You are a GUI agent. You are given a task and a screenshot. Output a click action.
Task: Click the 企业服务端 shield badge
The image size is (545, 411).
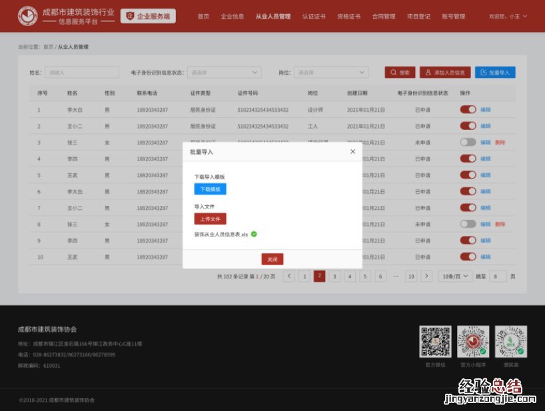click(x=148, y=16)
